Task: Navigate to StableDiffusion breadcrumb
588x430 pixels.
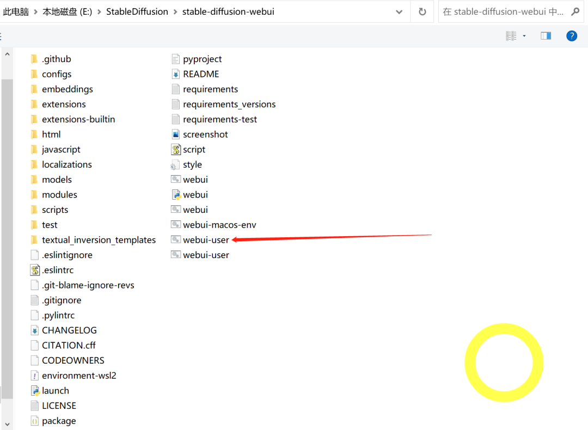Action: coord(137,11)
